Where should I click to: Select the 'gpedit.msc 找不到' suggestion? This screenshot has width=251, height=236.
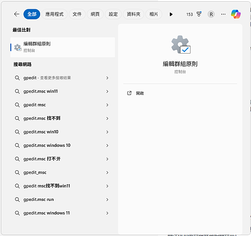63,118
